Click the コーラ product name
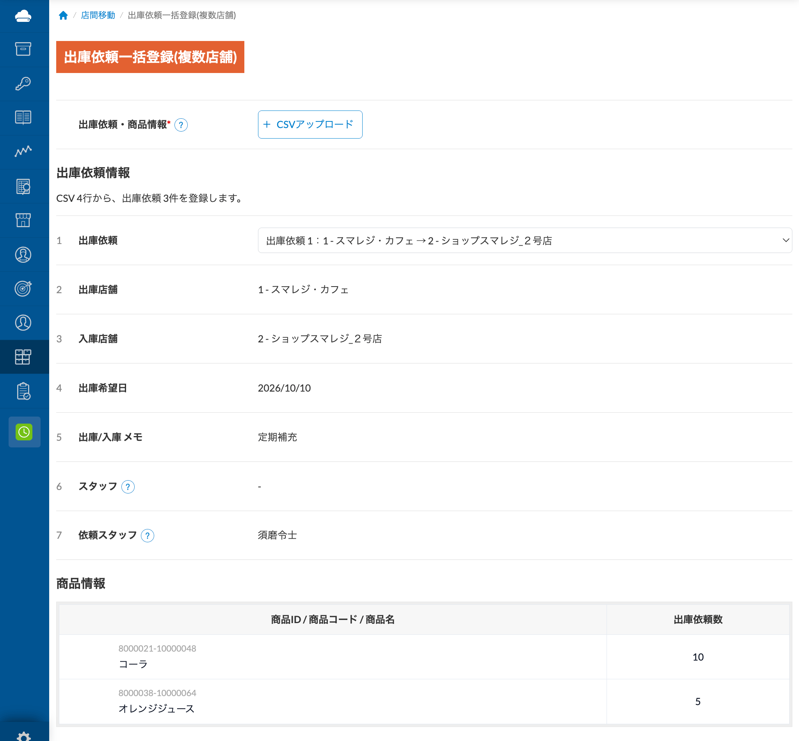 tap(133, 664)
